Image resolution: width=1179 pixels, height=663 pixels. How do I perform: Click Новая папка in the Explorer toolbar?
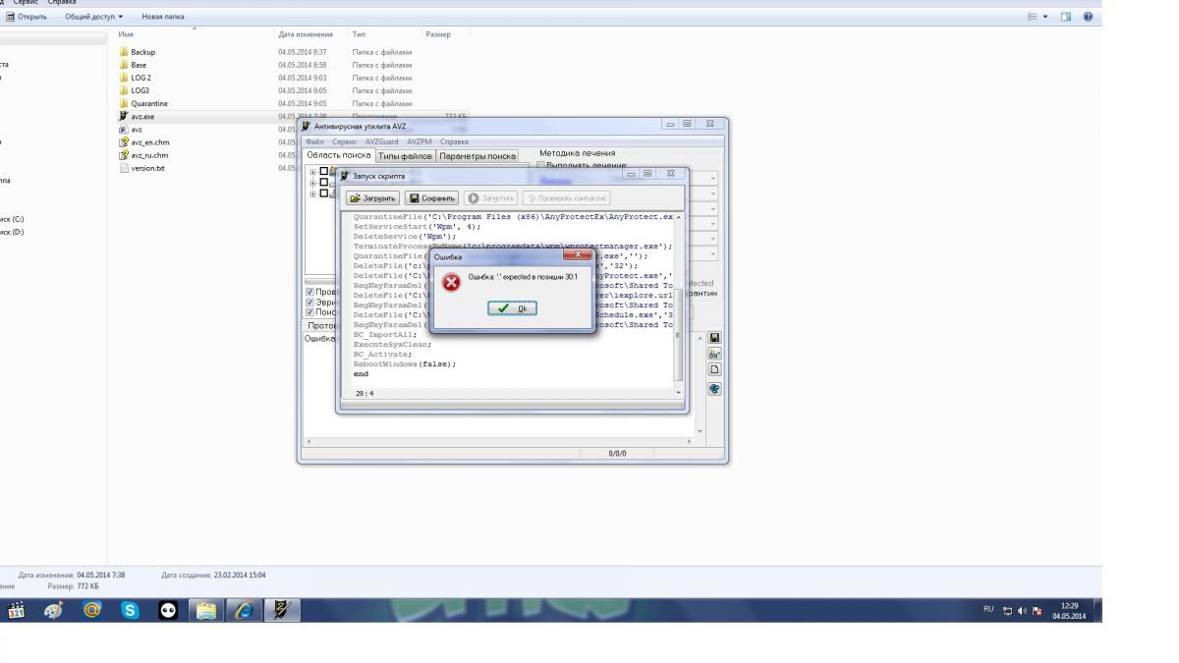coord(162,17)
